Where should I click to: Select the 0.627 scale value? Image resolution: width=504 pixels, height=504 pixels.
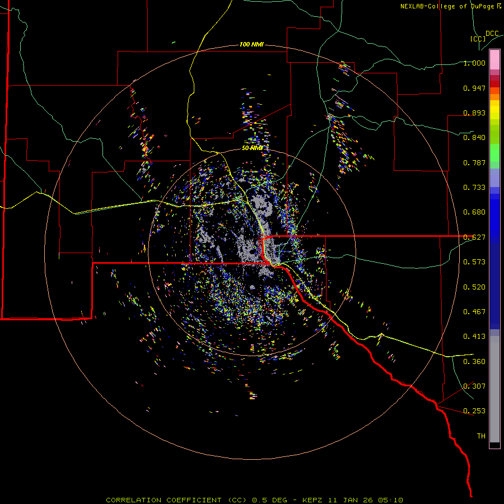click(x=474, y=237)
